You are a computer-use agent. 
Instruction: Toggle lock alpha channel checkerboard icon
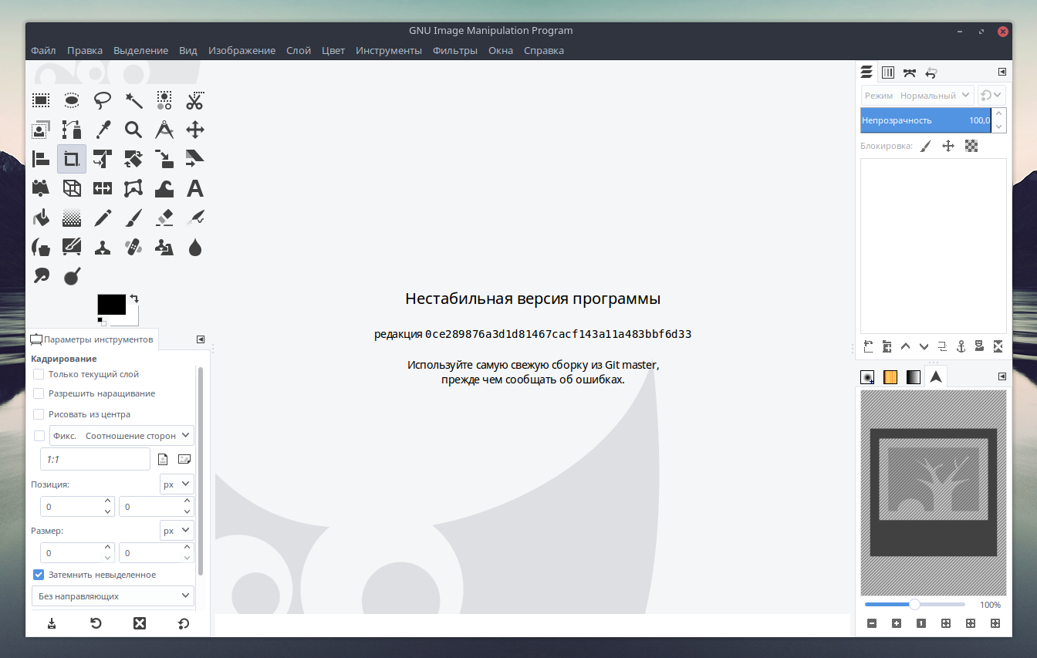pyautogui.click(x=971, y=145)
